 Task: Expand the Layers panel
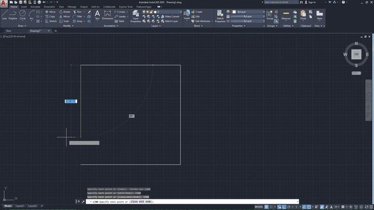[x=156, y=26]
